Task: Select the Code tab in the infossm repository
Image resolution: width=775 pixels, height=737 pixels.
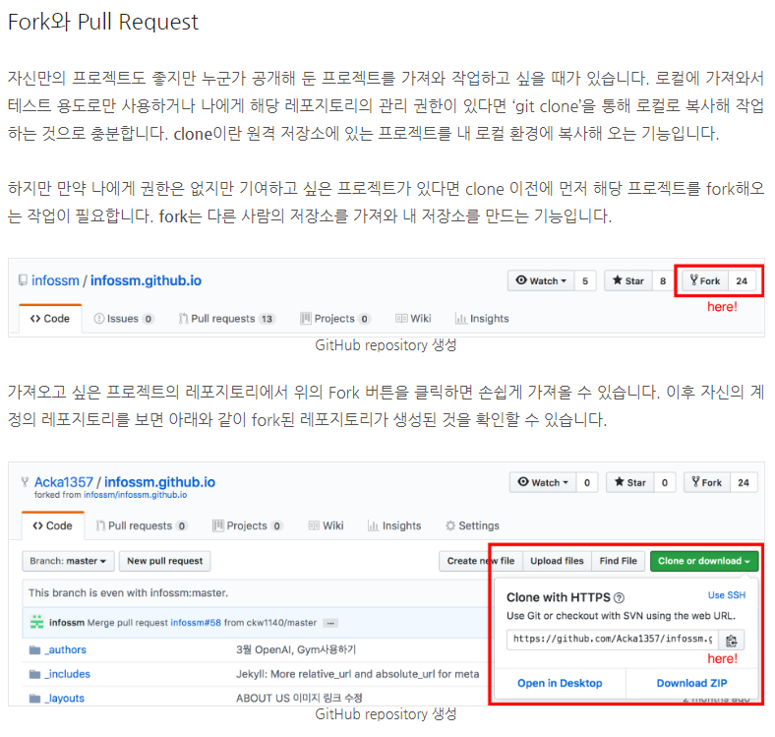Action: 50,319
